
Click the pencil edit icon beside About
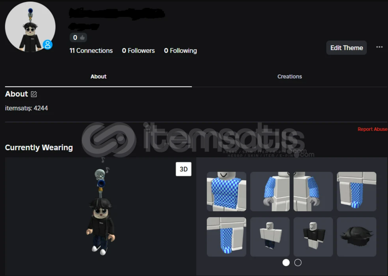(34, 94)
